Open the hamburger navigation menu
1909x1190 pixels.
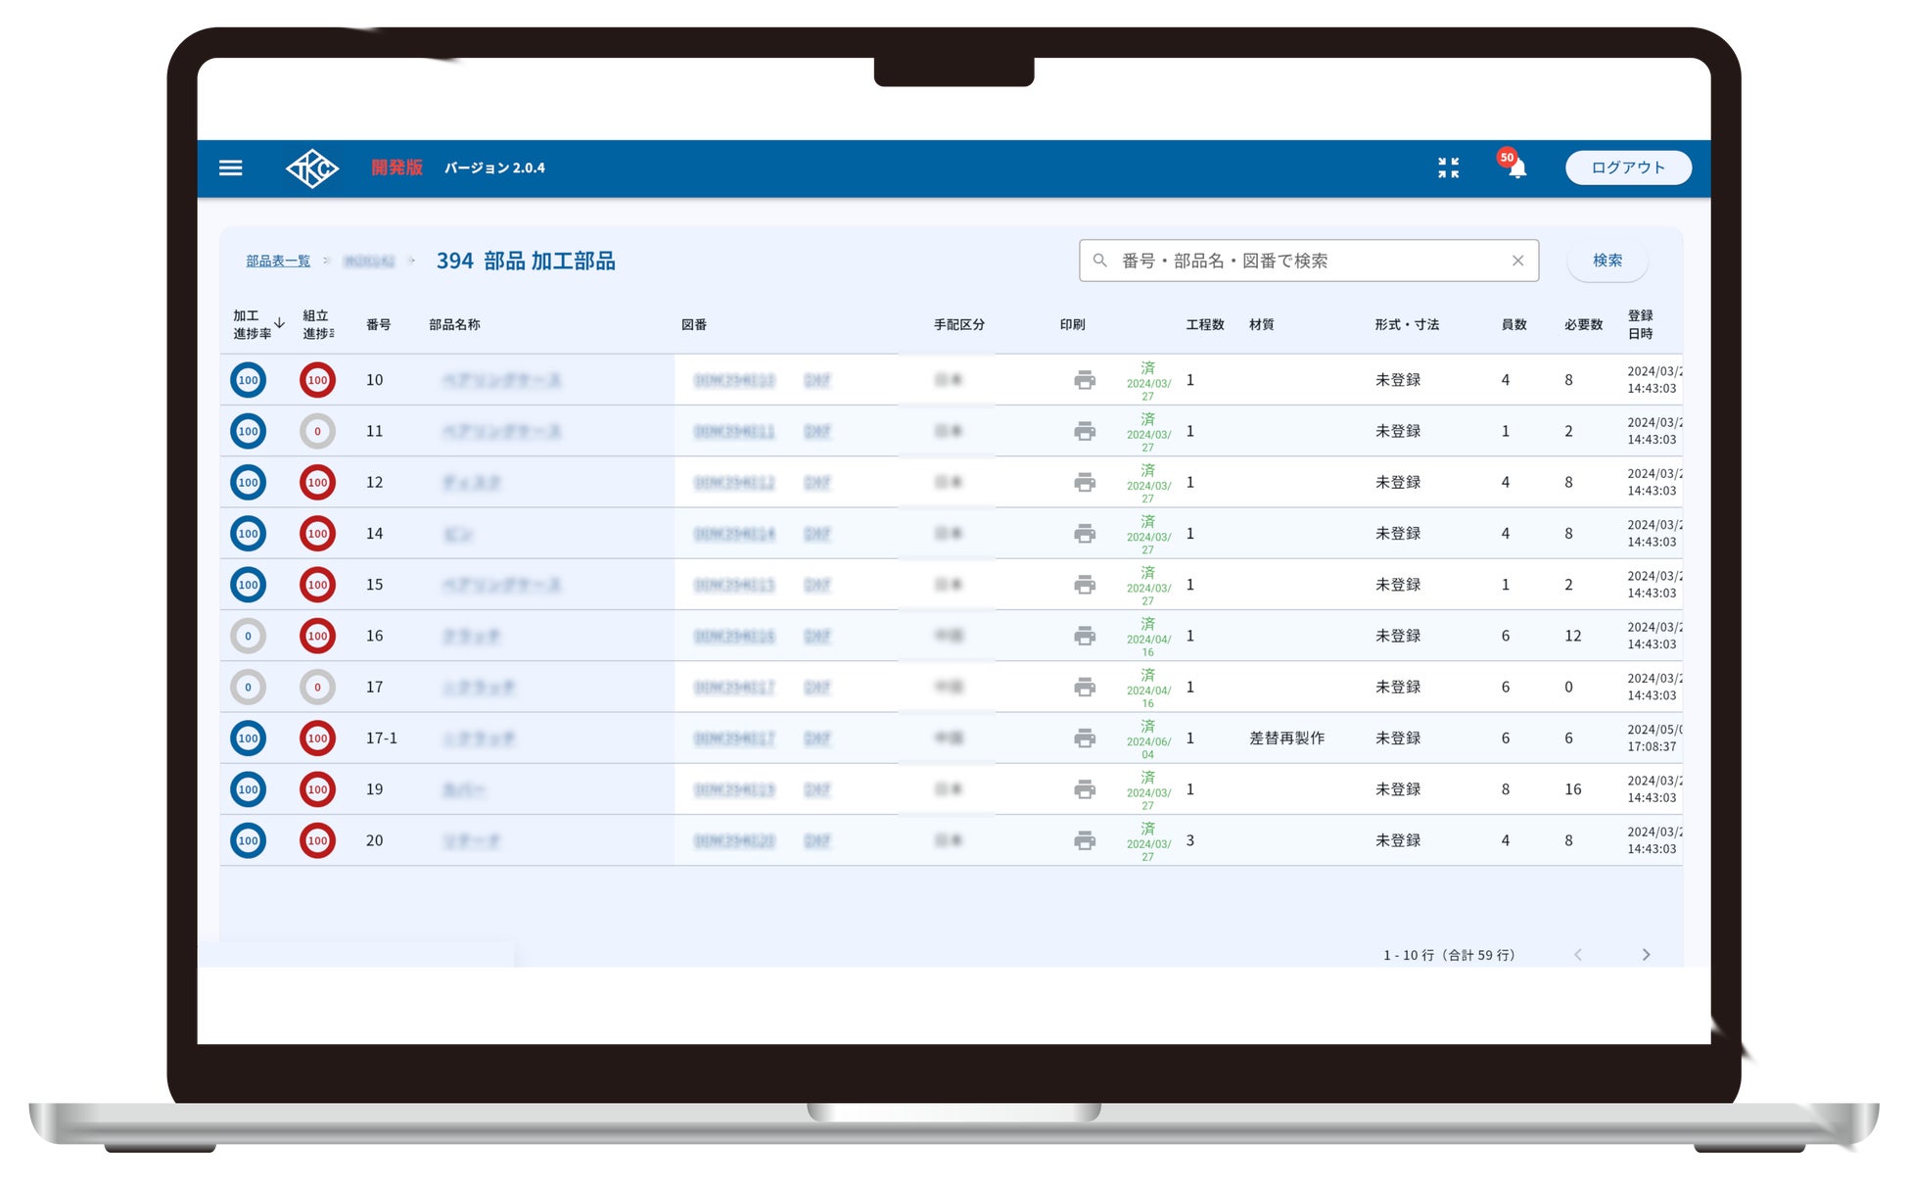coord(230,167)
